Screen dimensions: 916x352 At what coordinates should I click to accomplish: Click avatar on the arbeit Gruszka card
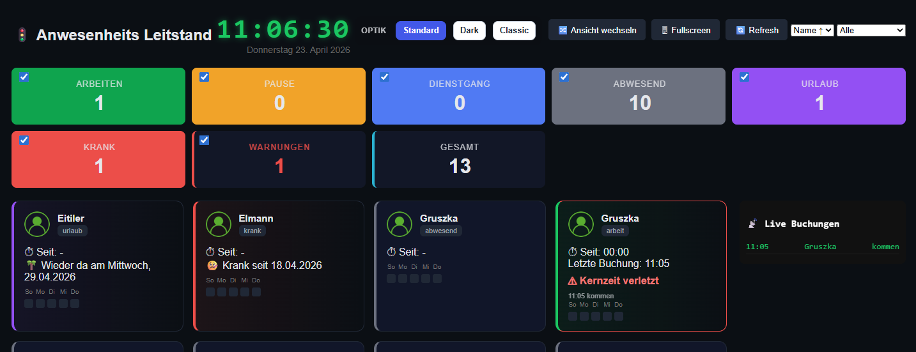(581, 224)
